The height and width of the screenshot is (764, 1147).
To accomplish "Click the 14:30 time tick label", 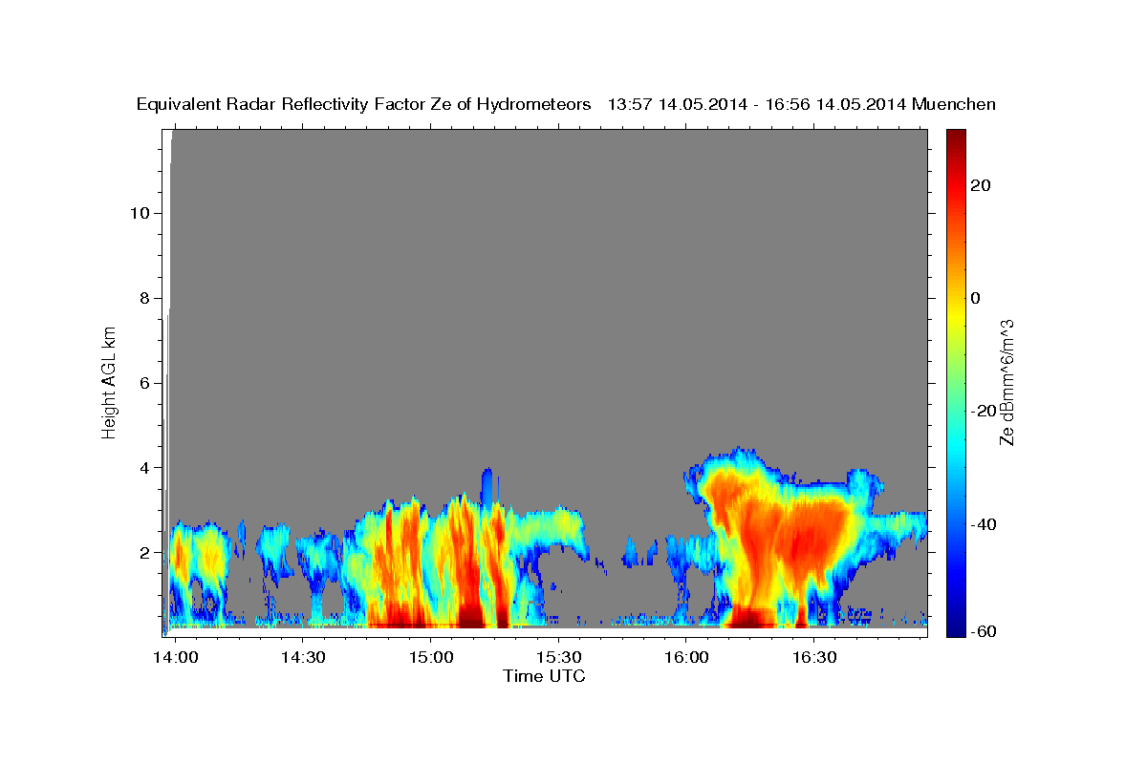I will coord(303,658).
